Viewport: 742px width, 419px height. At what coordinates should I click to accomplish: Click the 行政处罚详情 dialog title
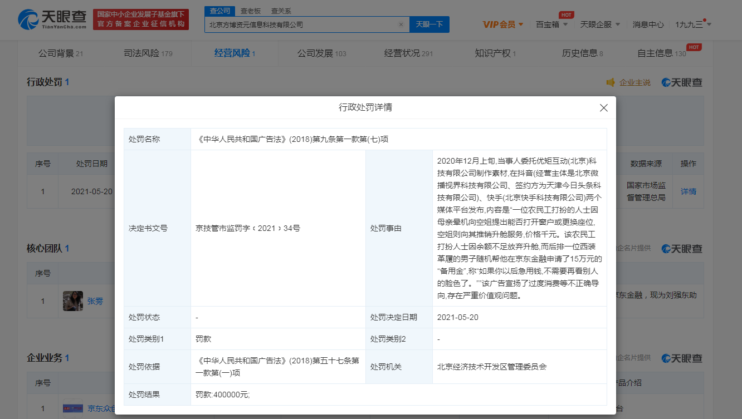pyautogui.click(x=365, y=107)
